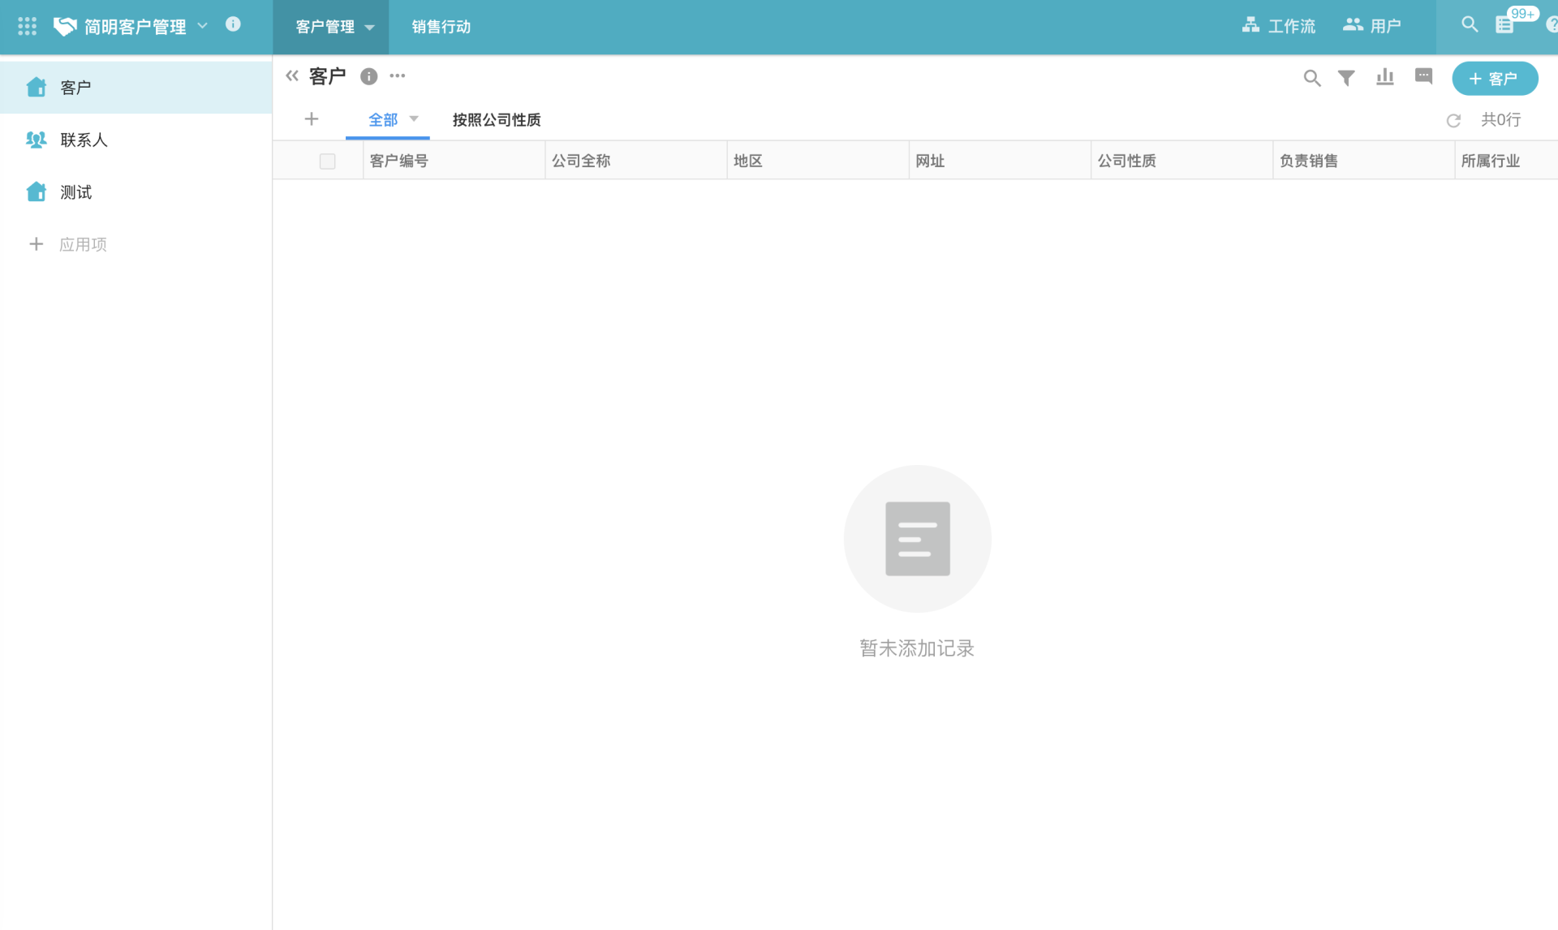This screenshot has height=930, width=1558.
Task: Open the notifications icon with 99+ badge
Action: click(1505, 24)
